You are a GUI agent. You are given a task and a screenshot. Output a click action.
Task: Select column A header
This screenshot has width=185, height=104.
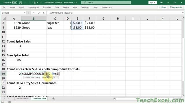pos(14,18)
